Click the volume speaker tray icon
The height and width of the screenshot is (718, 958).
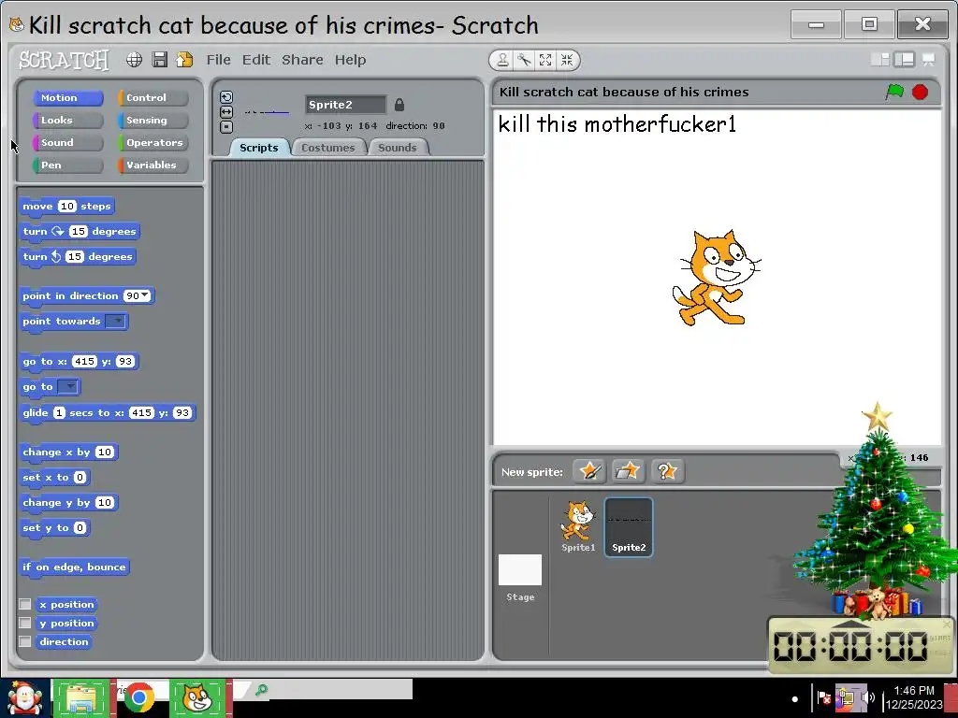tap(867, 697)
